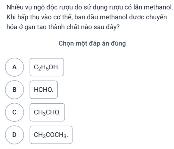Choose the C2H5OH answer box
This screenshot has height=149, width=174.
(47, 67)
